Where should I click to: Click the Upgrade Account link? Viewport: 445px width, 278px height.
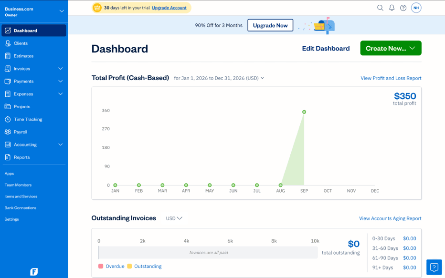click(x=169, y=8)
